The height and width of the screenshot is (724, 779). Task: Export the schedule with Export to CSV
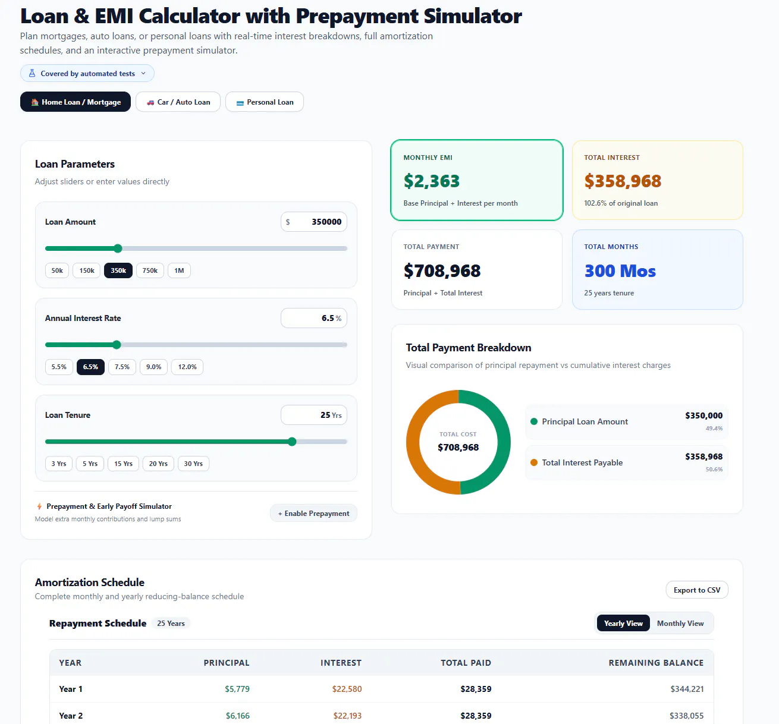pyautogui.click(x=697, y=590)
